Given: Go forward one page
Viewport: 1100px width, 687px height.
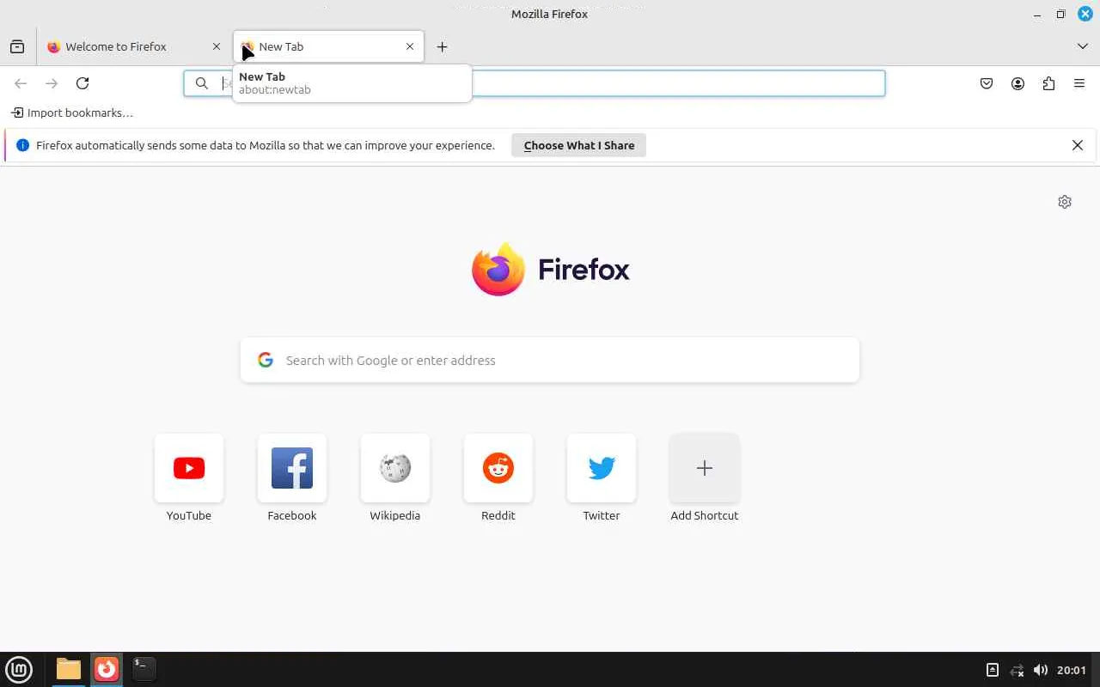Looking at the screenshot, I should pos(52,83).
